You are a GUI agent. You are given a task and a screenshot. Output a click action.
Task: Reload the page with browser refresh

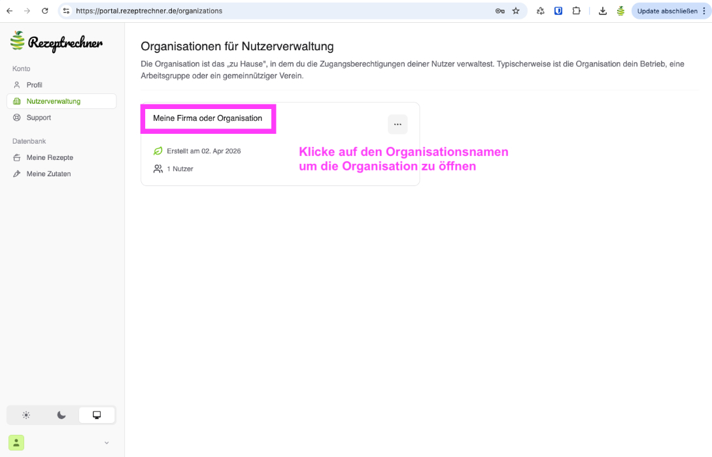click(45, 11)
